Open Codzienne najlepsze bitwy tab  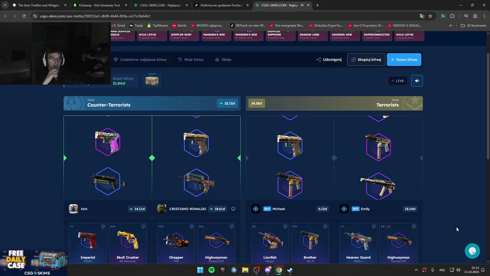(x=140, y=59)
